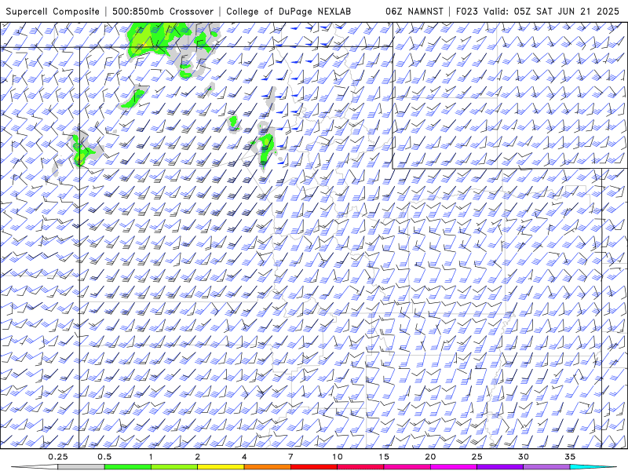Click the 0.25 legend value

[x=58, y=457]
